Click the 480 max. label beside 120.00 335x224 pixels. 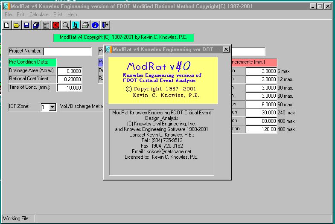(x=286, y=129)
